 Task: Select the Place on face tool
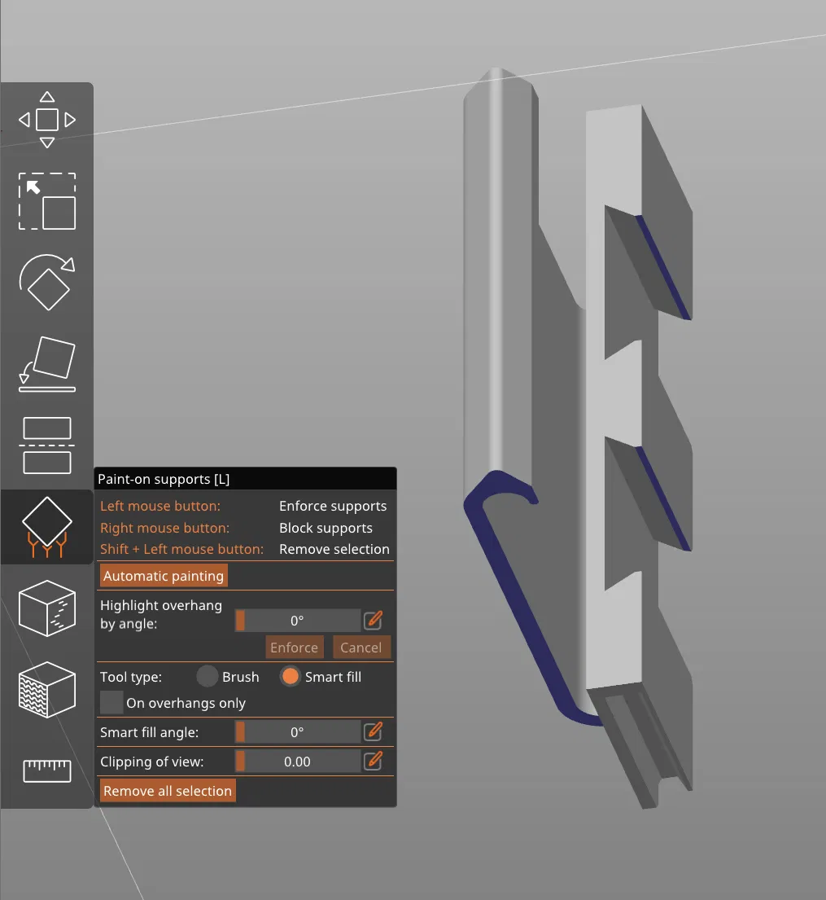point(47,364)
